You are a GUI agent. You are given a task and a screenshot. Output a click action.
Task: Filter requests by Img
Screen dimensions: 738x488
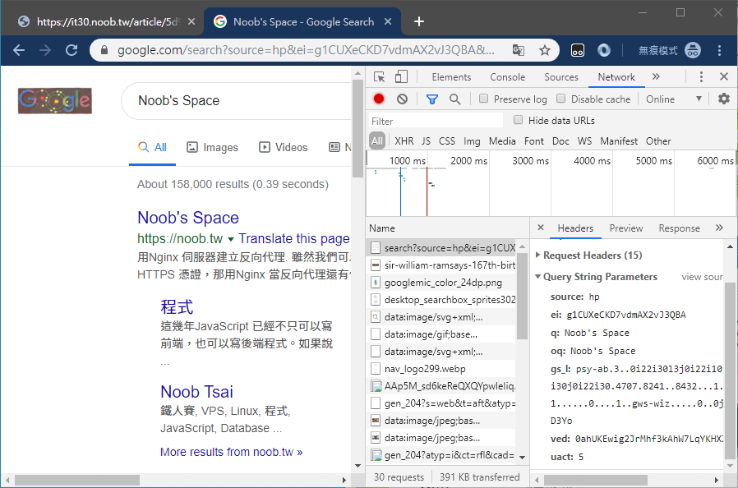coord(472,141)
